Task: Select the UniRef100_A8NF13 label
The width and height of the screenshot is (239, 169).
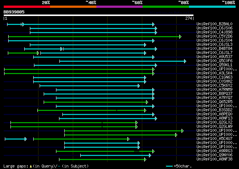Action: 214,118
